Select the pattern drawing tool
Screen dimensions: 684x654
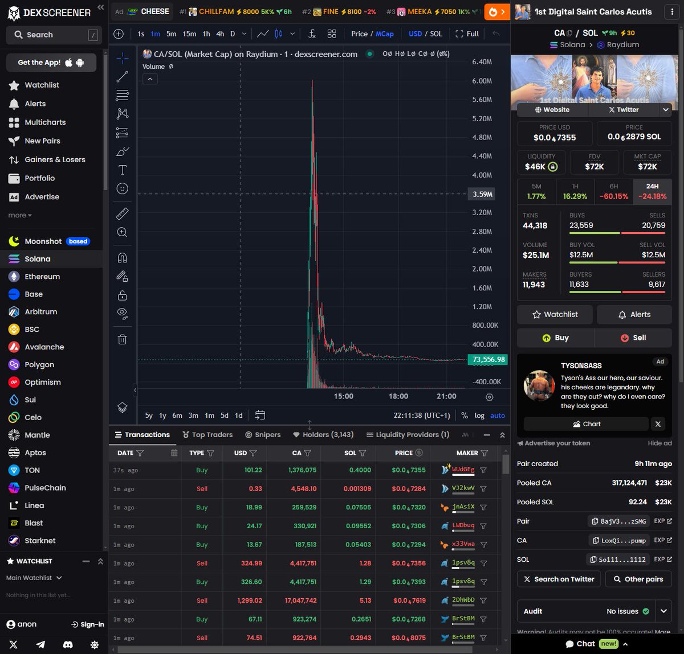tap(122, 114)
